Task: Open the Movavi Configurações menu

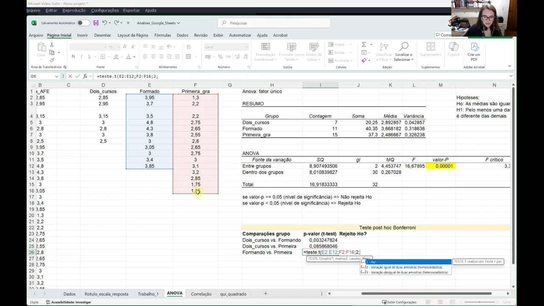Action: 105,10
